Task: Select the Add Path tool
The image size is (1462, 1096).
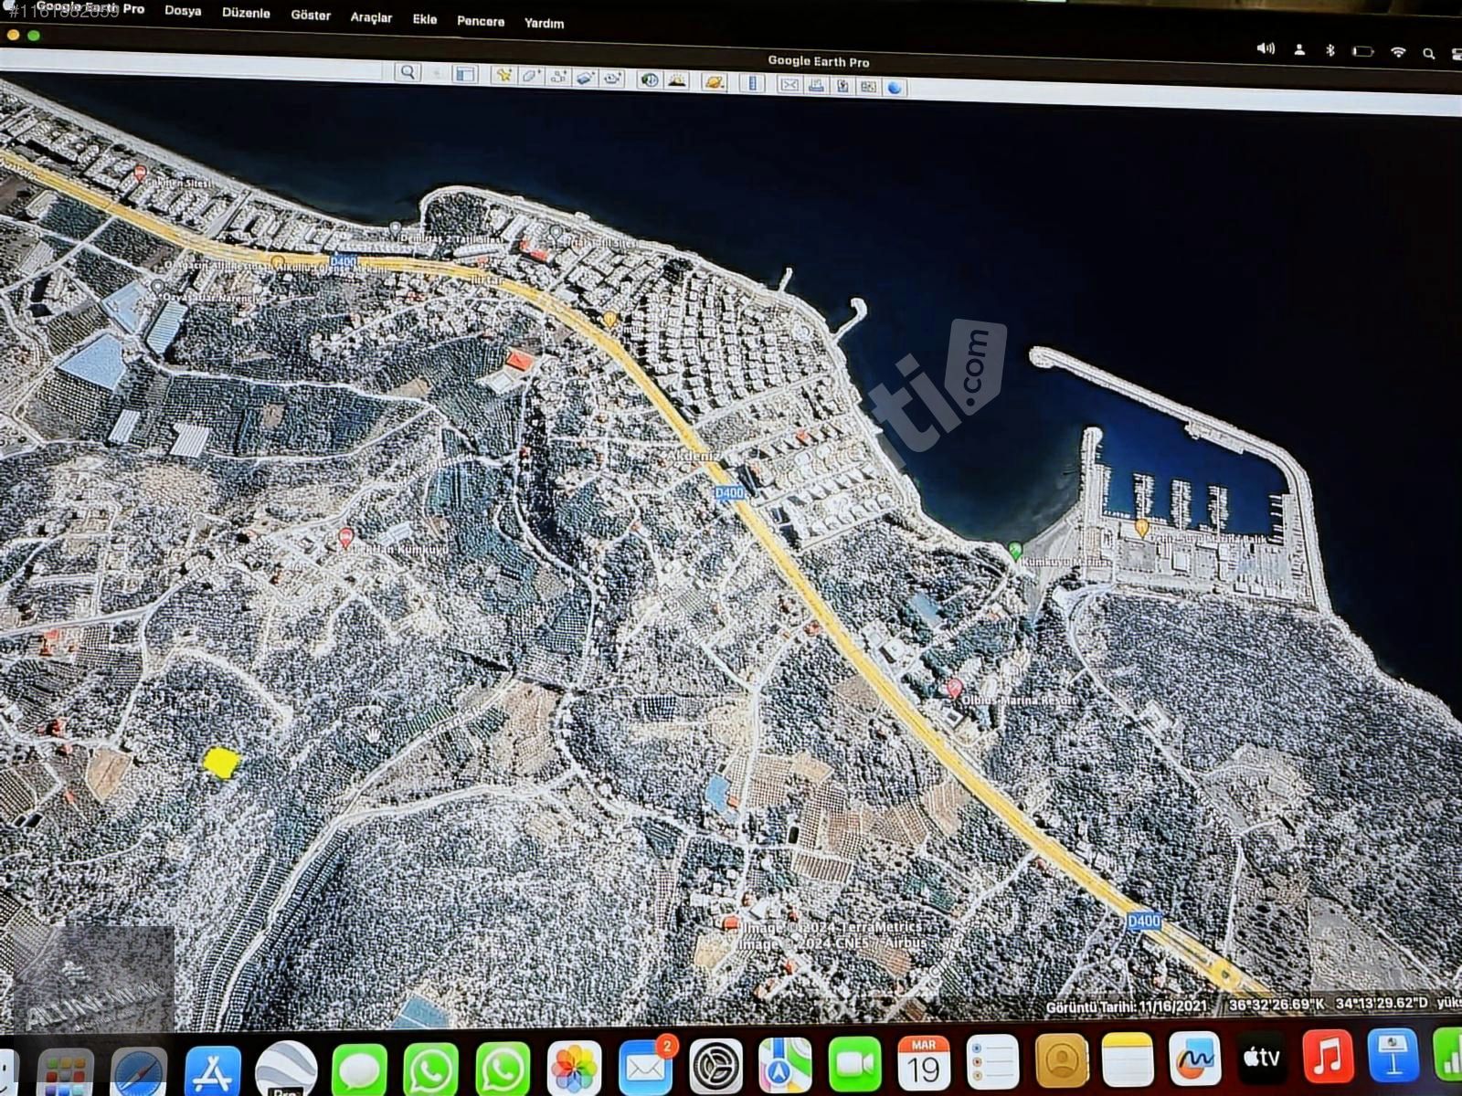Action: click(557, 77)
